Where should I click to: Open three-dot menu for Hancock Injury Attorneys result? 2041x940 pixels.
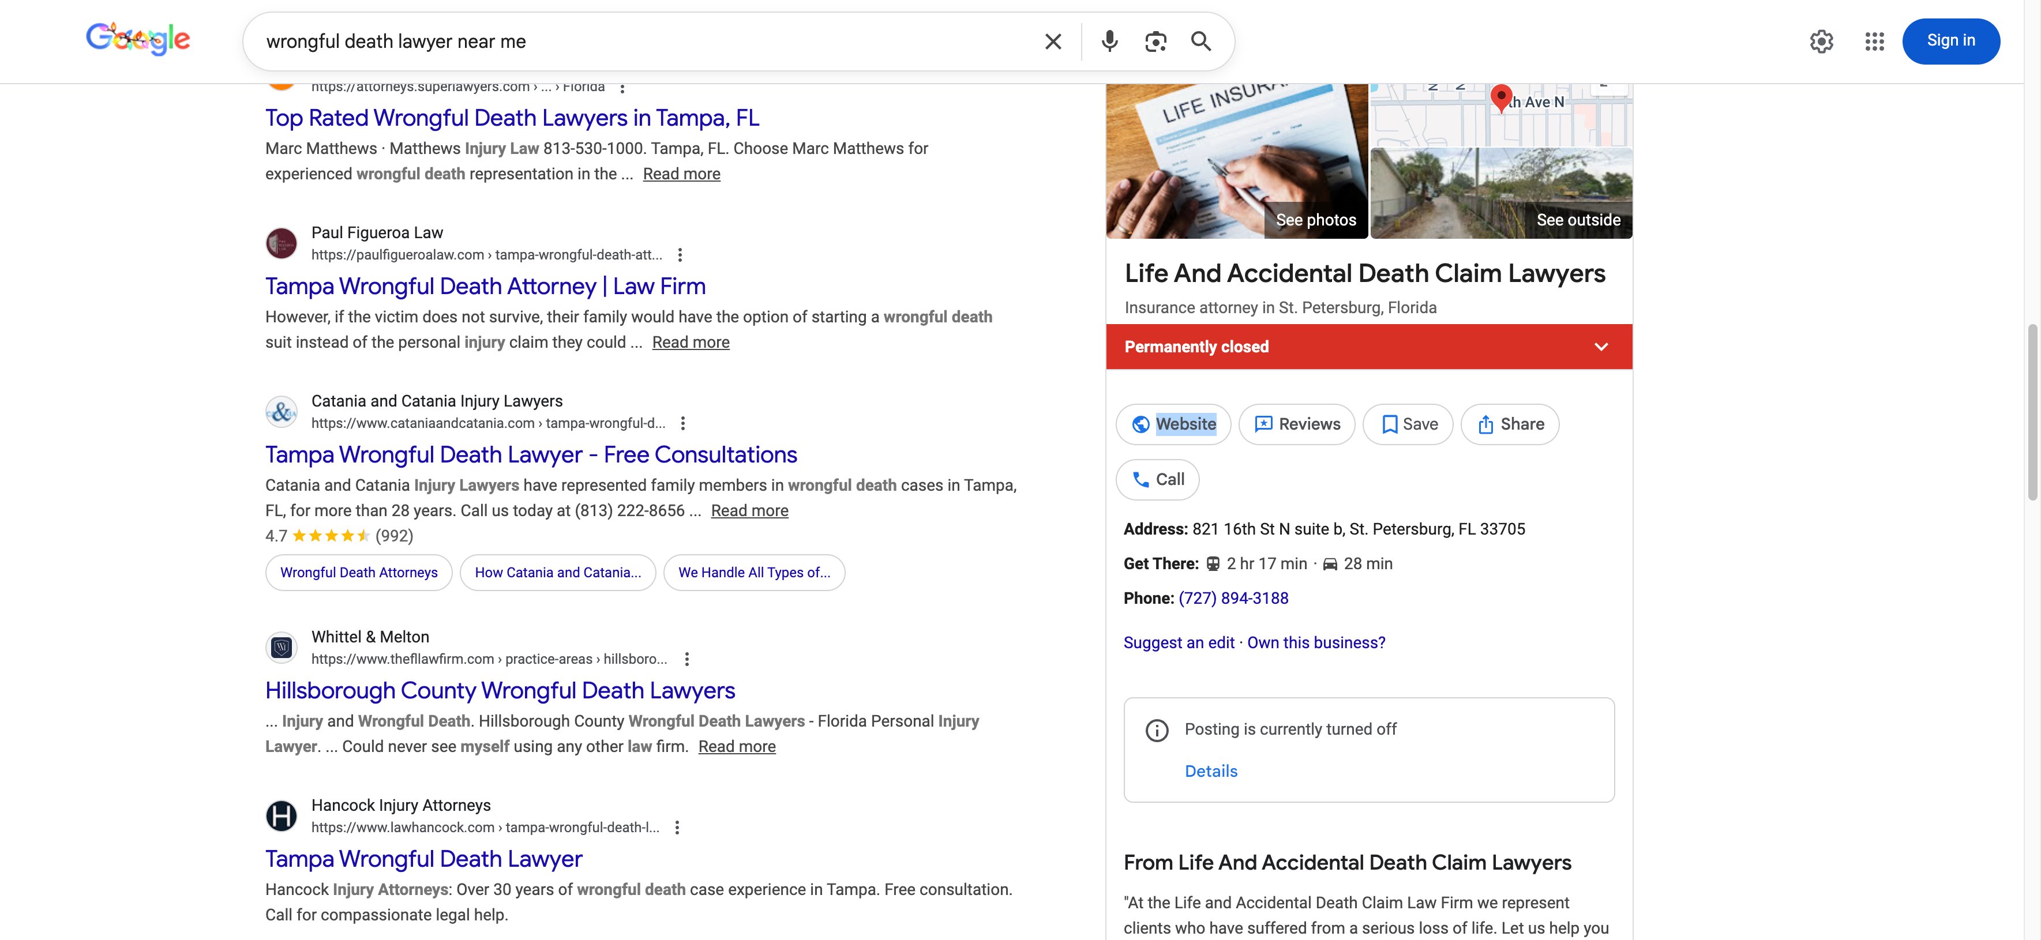677,828
